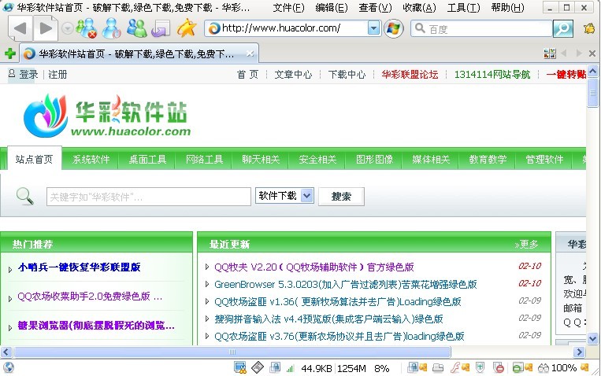Close the 华彩软件站首页 tab
Viewport: 601px width, 376px height.
[x=250, y=53]
